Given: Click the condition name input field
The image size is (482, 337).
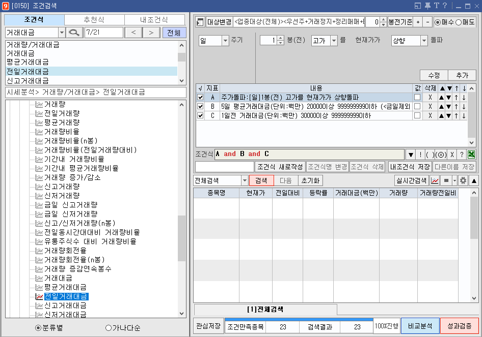Looking at the screenshot, I should [x=225, y=167].
